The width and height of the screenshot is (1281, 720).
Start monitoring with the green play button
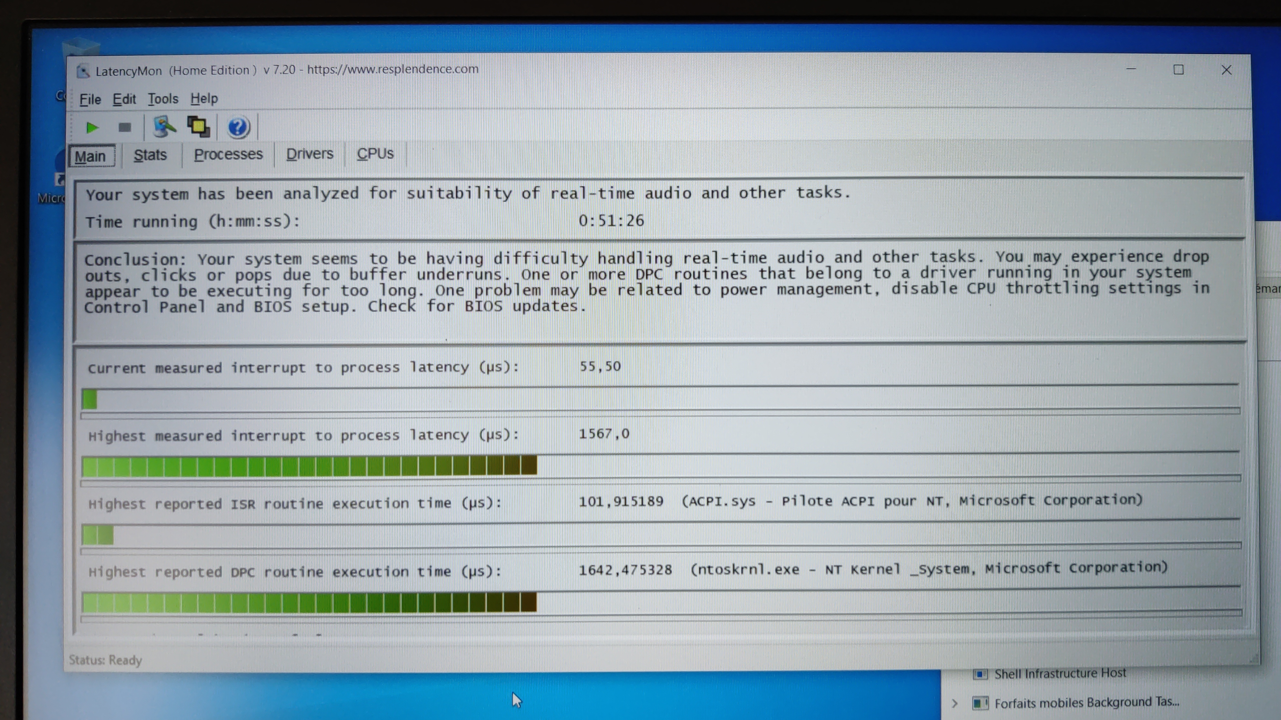[x=91, y=128]
